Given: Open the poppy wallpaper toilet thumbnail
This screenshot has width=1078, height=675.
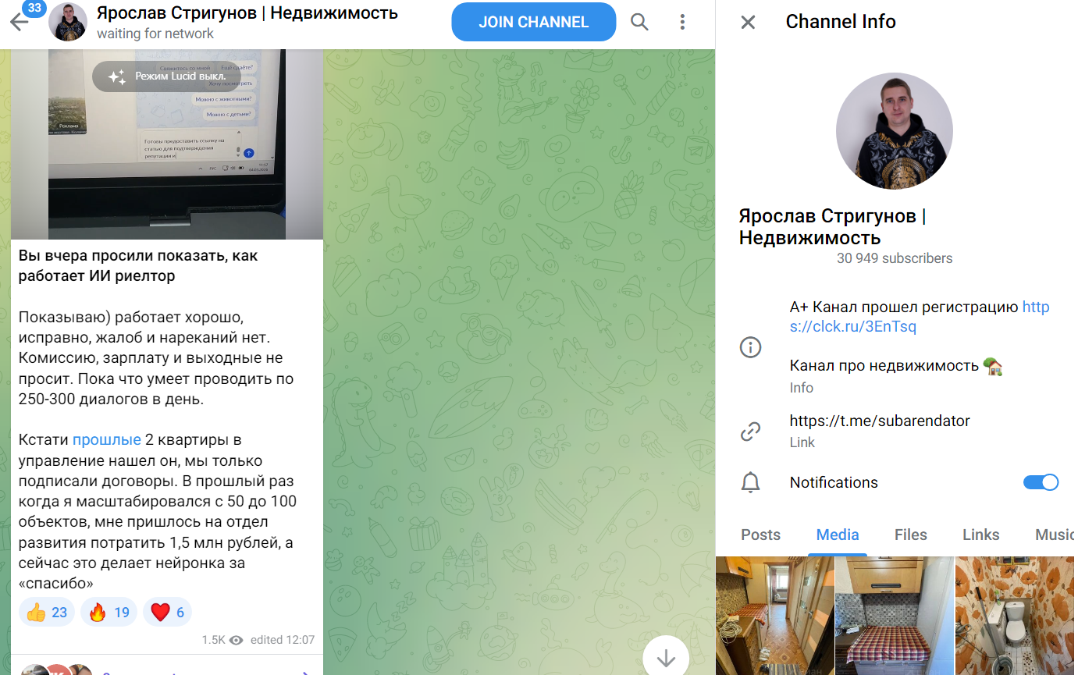Looking at the screenshot, I should coord(1015,616).
